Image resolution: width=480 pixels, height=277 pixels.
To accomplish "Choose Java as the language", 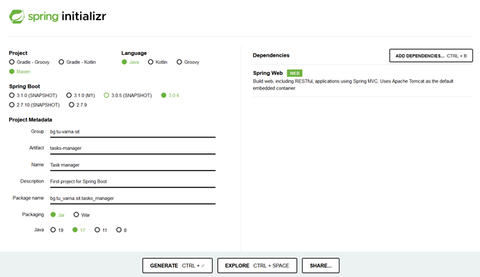I will point(130,62).
